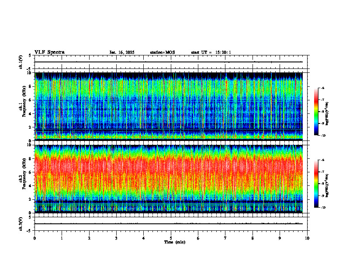Click the time axis tick label "3"
The height and width of the screenshot is (267, 346).
pos(116,238)
